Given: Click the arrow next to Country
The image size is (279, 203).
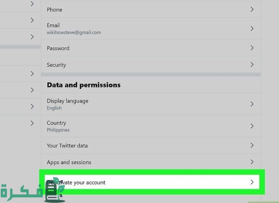Looking at the screenshot, I should tap(252, 126).
